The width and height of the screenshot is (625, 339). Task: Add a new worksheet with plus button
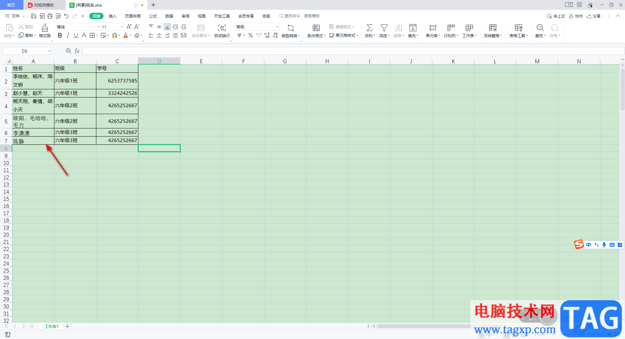click(67, 326)
